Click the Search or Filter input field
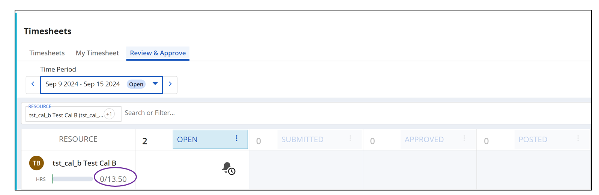599x195 pixels. (x=263, y=113)
